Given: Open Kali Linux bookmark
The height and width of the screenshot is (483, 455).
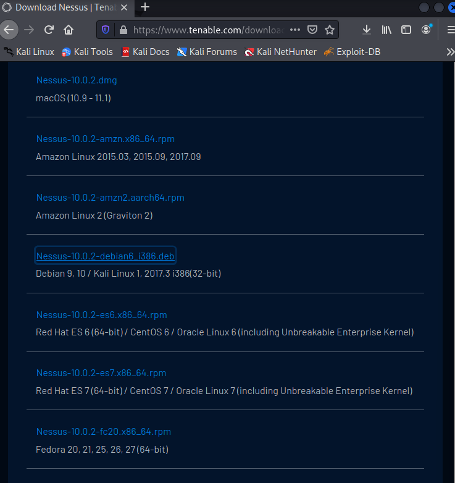Looking at the screenshot, I should click(x=30, y=52).
